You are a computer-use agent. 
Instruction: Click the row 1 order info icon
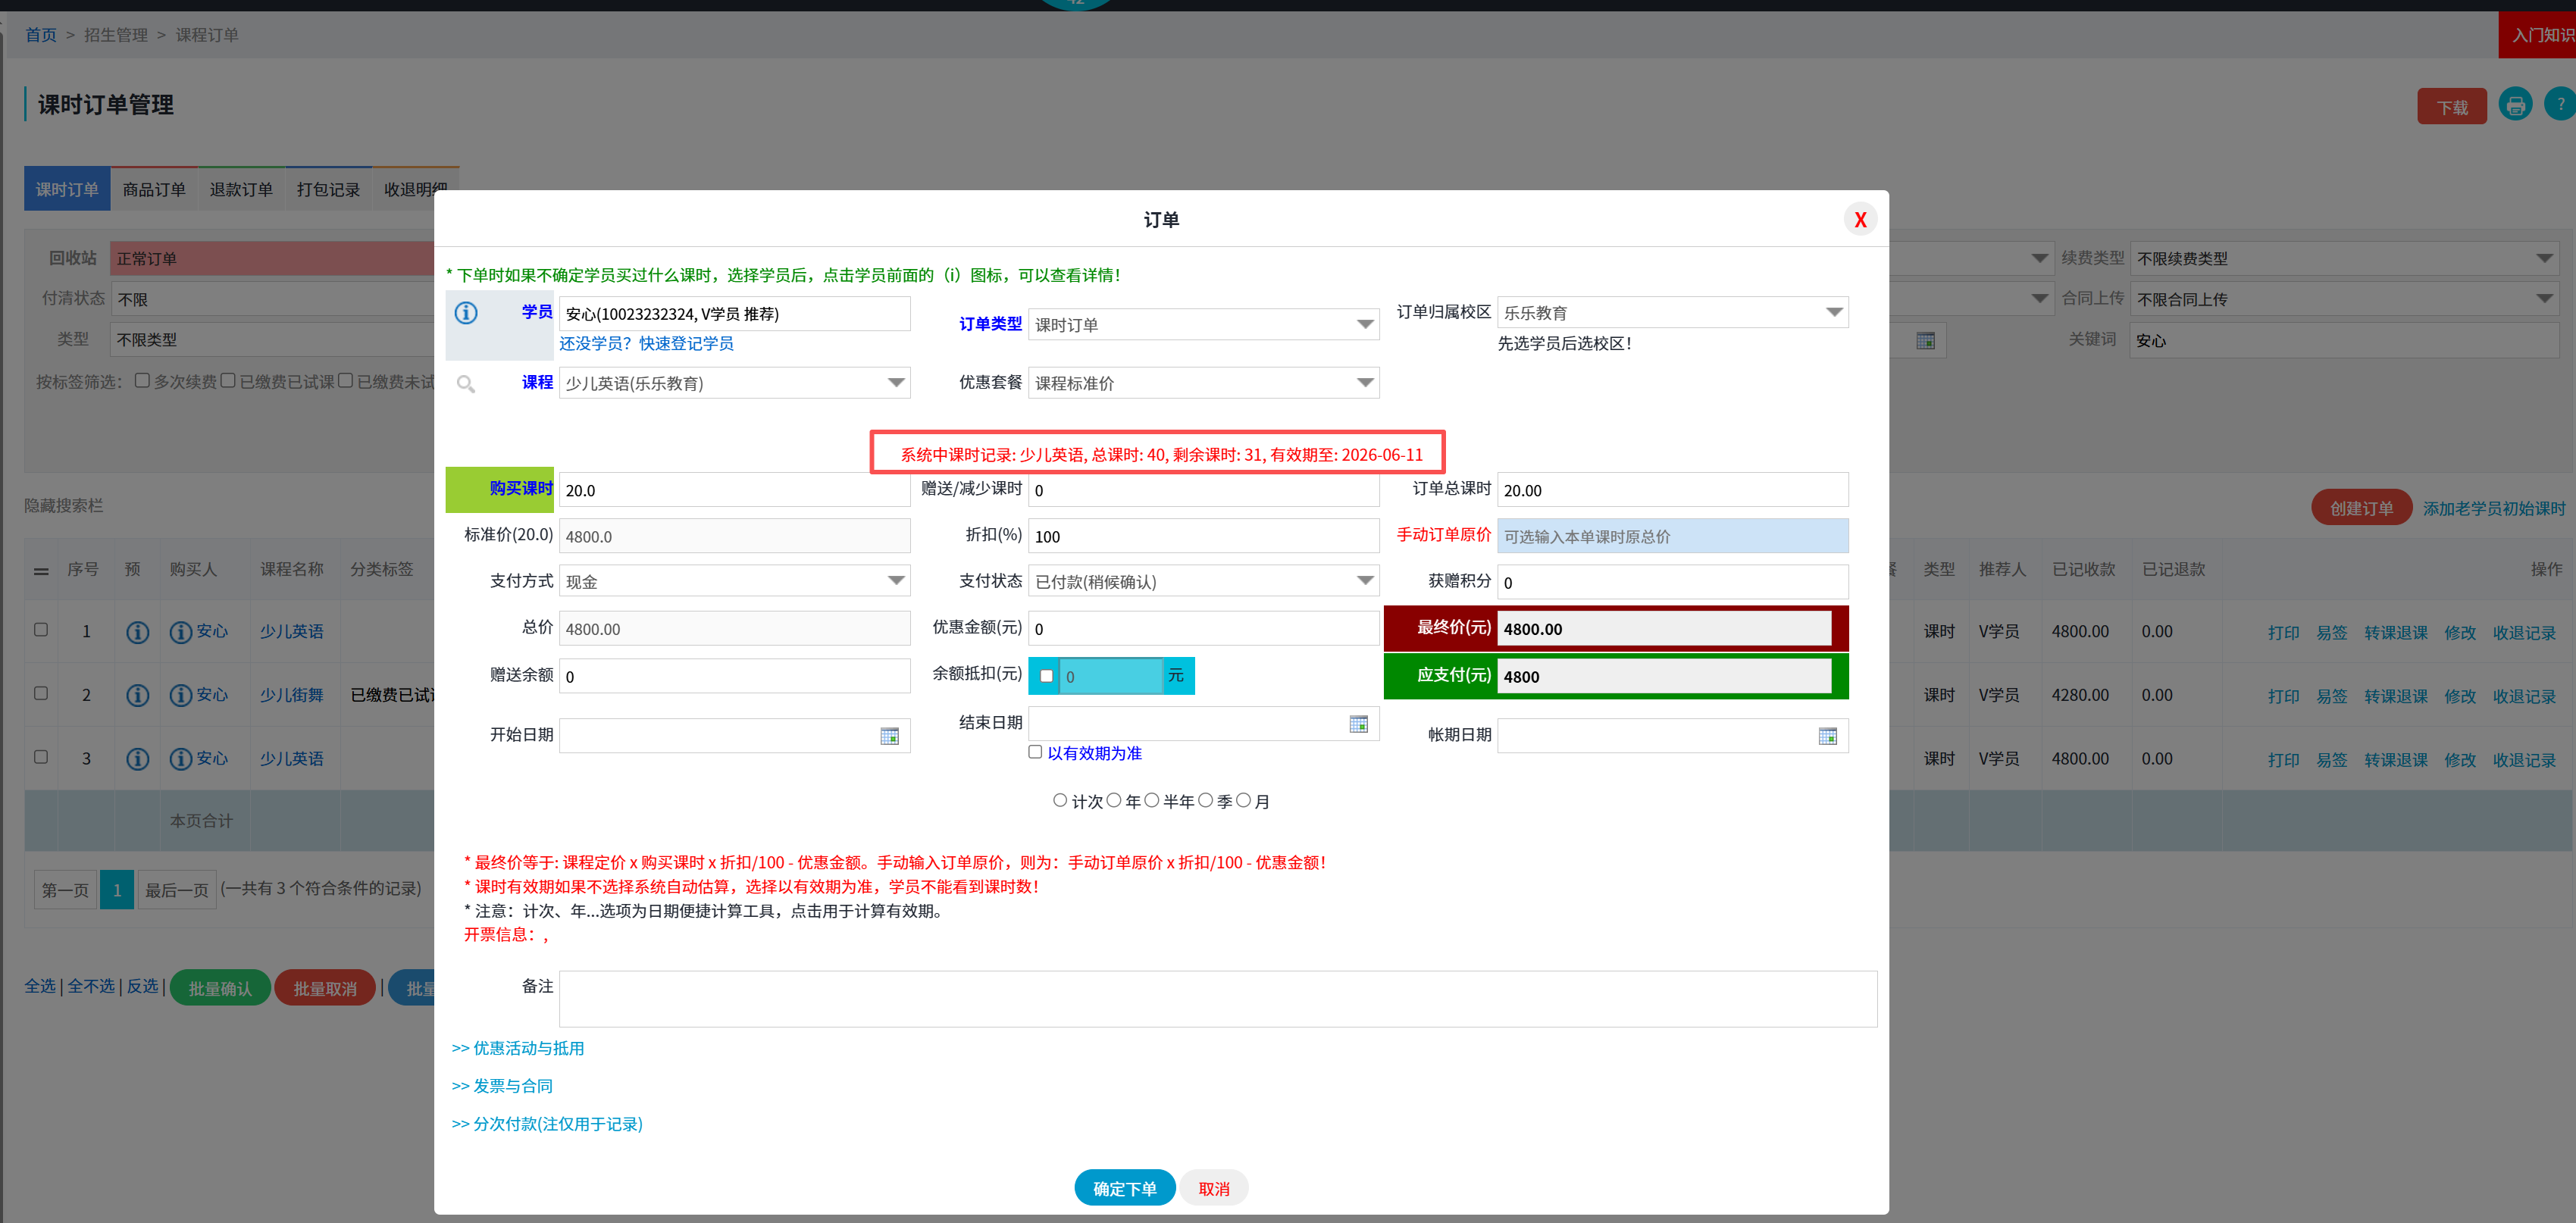(x=138, y=632)
